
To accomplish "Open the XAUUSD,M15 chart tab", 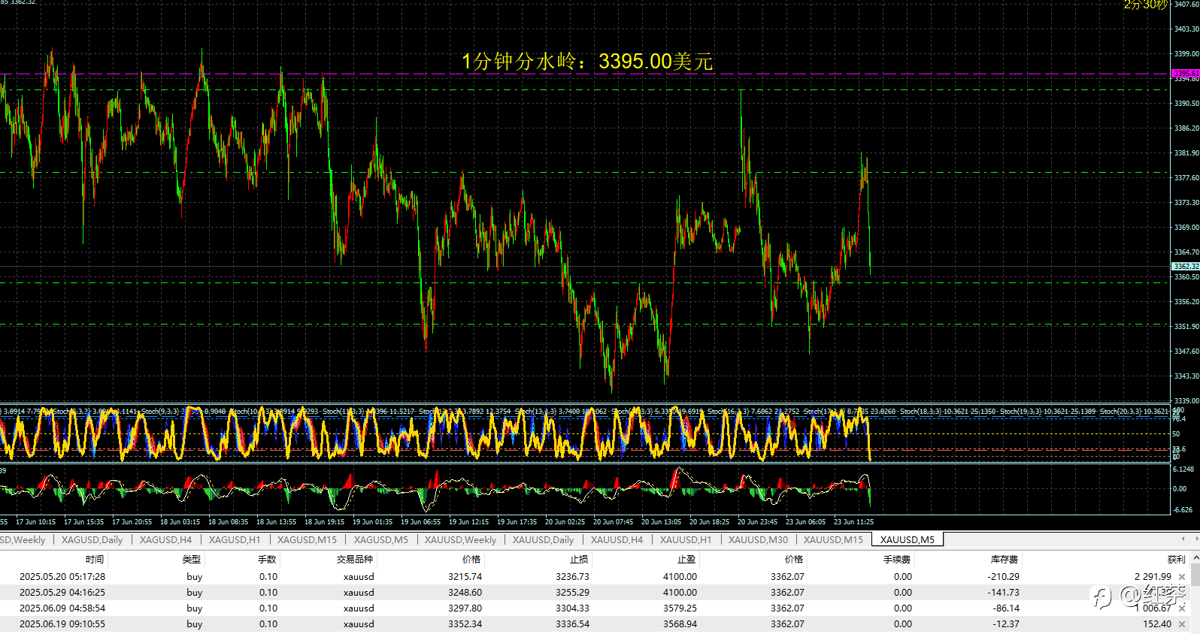I will 833,539.
